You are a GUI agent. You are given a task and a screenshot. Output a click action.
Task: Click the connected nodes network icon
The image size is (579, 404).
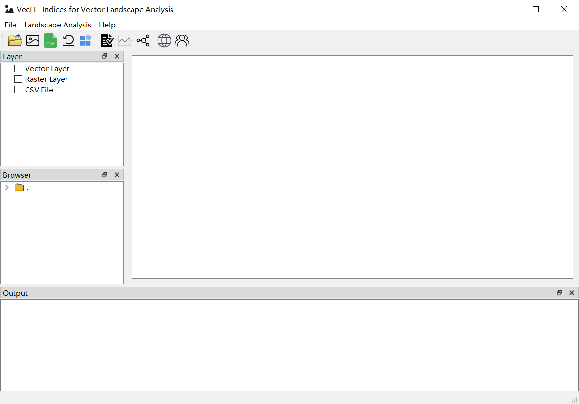[x=143, y=40]
